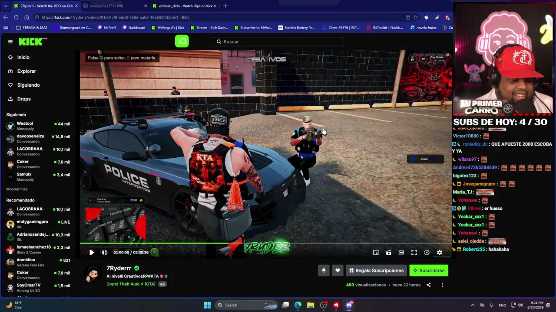This screenshot has height=312, width=556.
Task: Follow 7Ryderrr with the heart button
Action: tap(338, 270)
